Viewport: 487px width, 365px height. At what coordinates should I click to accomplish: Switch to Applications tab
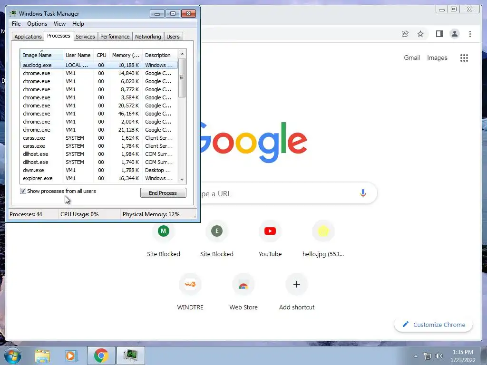pyautogui.click(x=28, y=37)
